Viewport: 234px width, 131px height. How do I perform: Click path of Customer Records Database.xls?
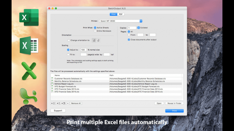pyautogui.click(x=137, y=79)
